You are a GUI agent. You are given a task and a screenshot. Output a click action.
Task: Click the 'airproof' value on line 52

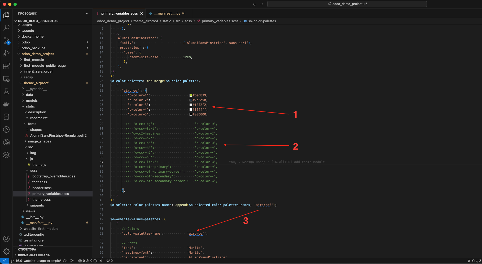coord(196,234)
